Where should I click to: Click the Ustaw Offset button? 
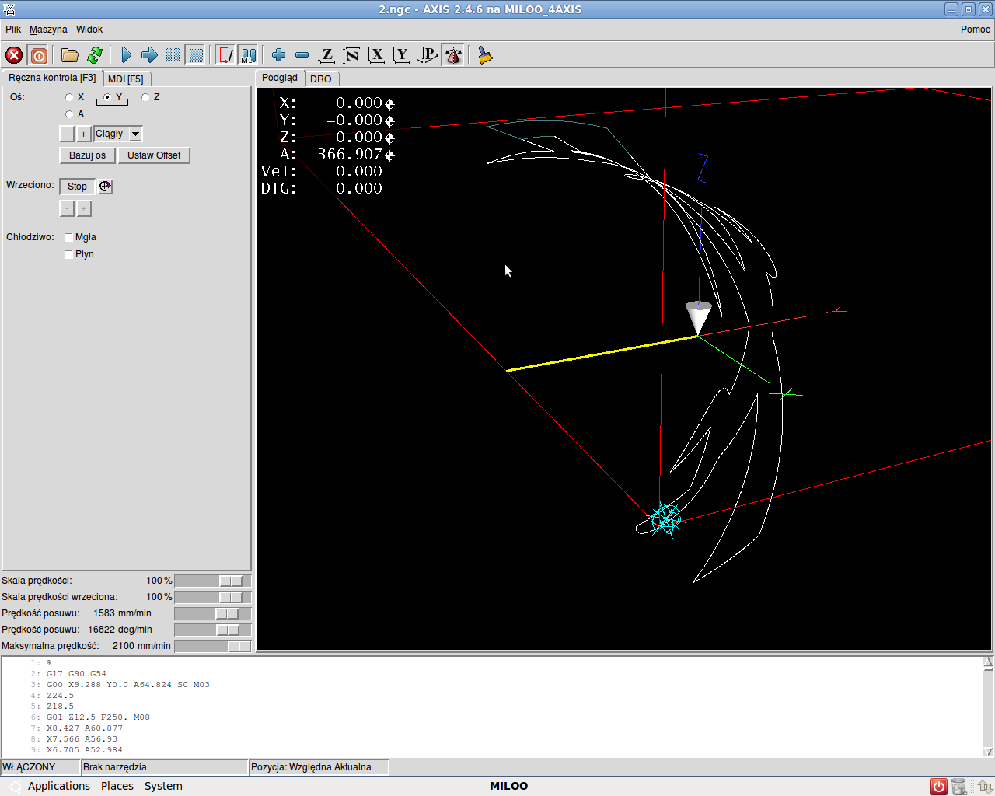pos(154,155)
